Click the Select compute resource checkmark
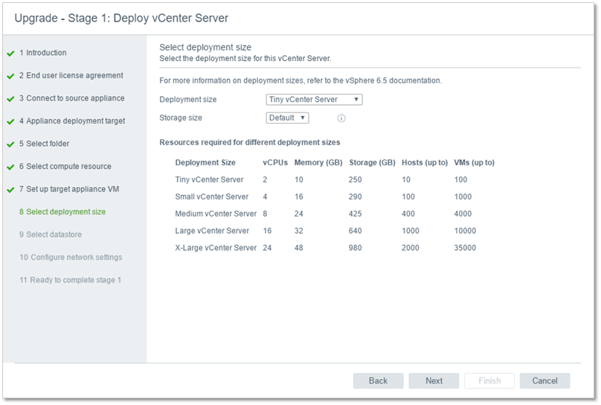 (x=10, y=168)
